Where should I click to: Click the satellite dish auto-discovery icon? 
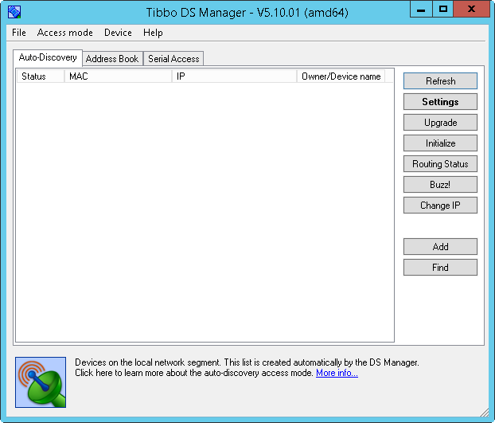41,382
